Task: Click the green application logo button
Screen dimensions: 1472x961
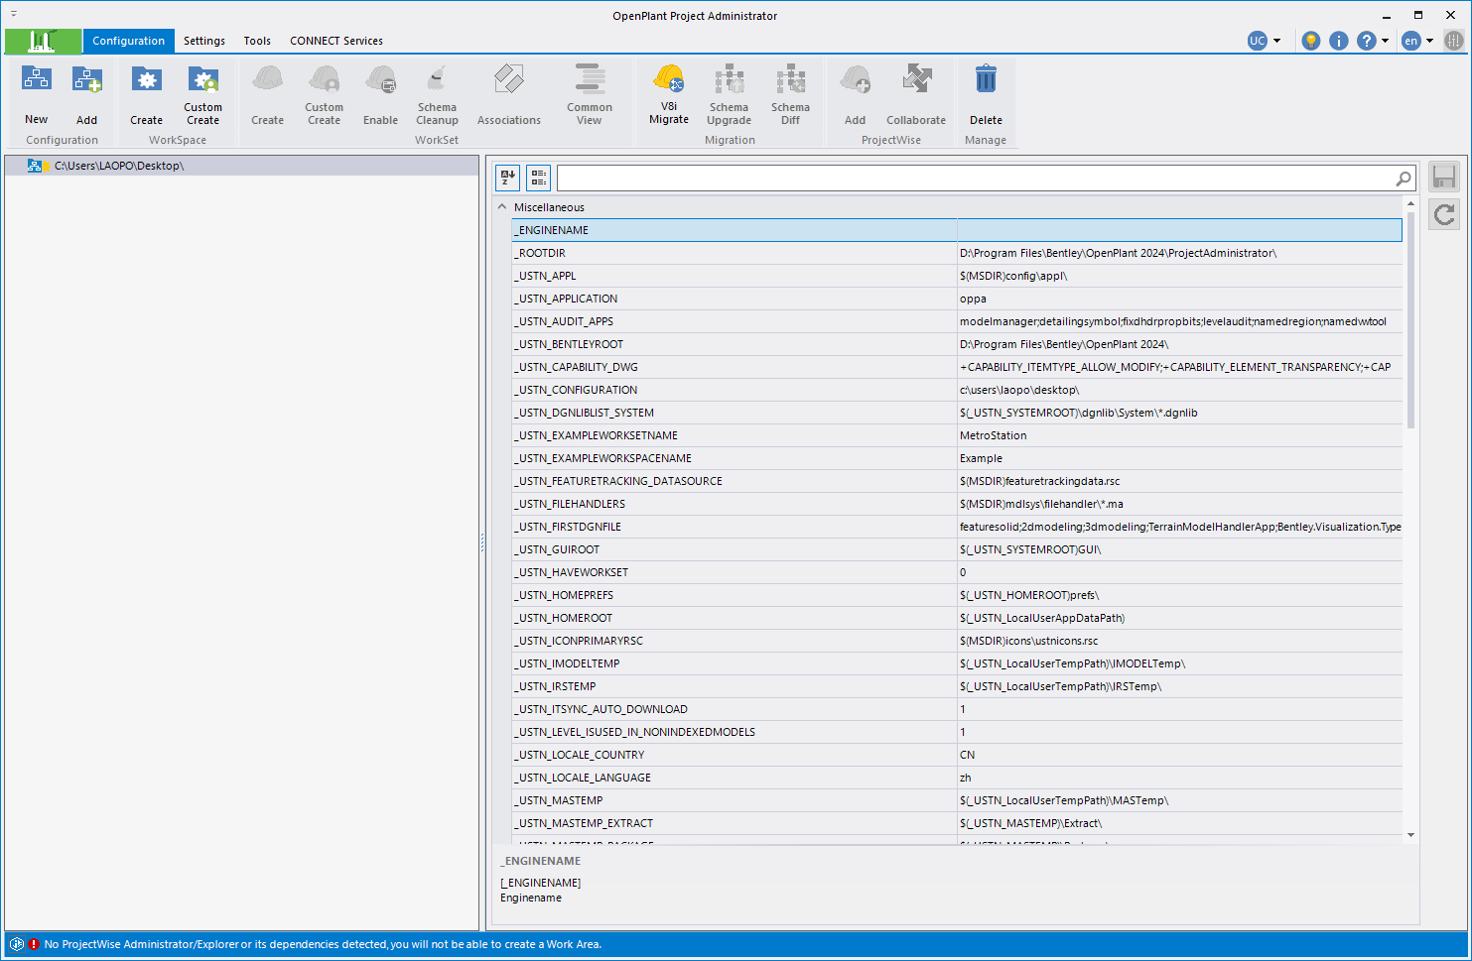Action: point(43,41)
